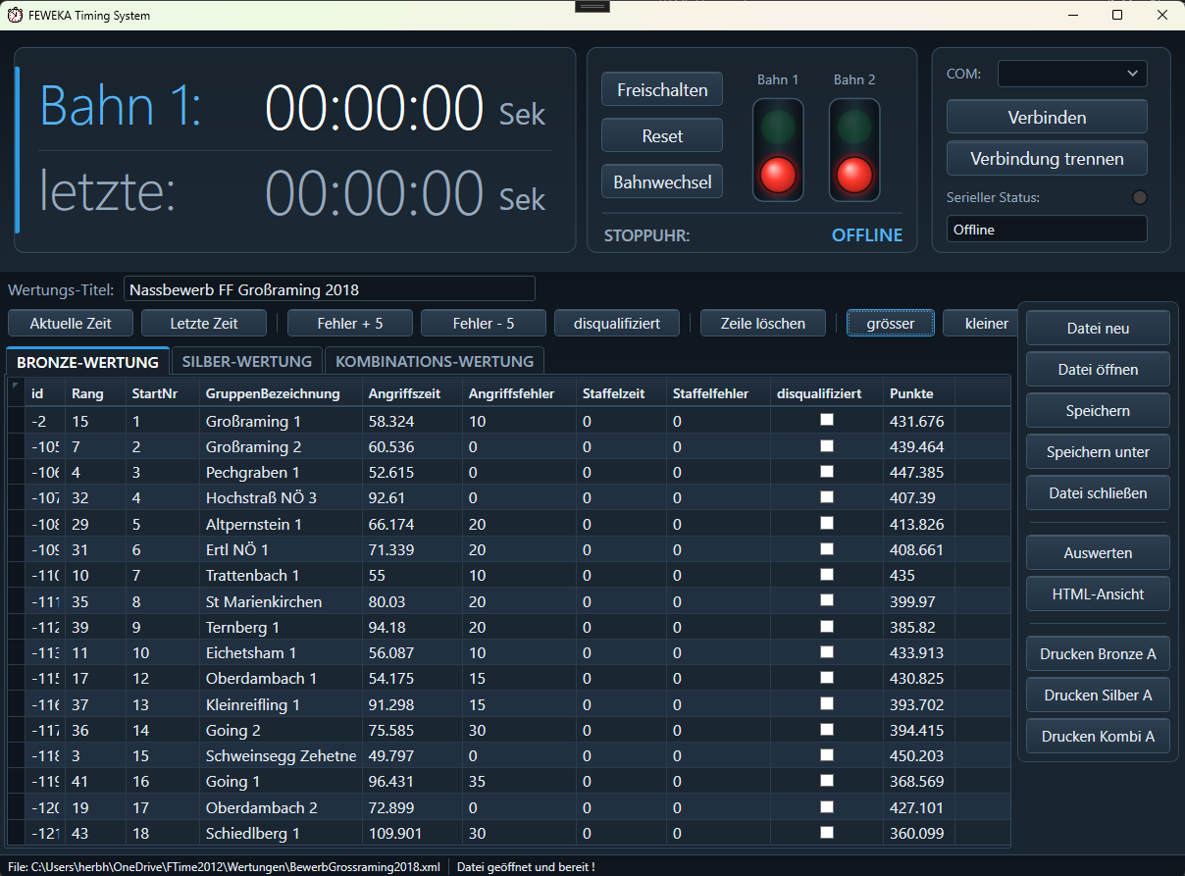
Task: Click the Wertungs-Titel input field
Action: (x=330, y=289)
